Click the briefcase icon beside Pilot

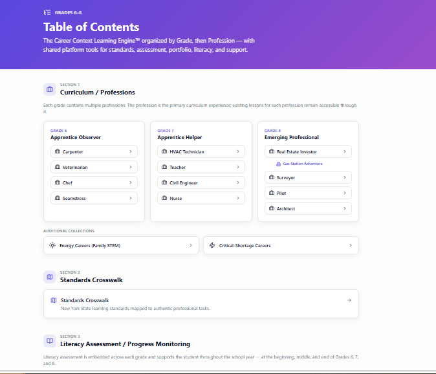coord(272,193)
